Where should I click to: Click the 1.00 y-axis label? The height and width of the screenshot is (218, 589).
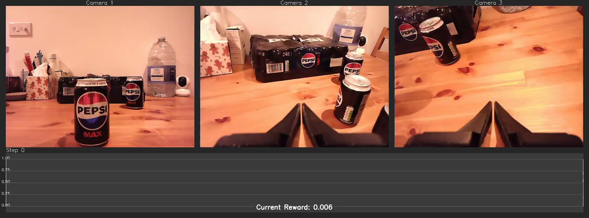[x=5, y=158]
